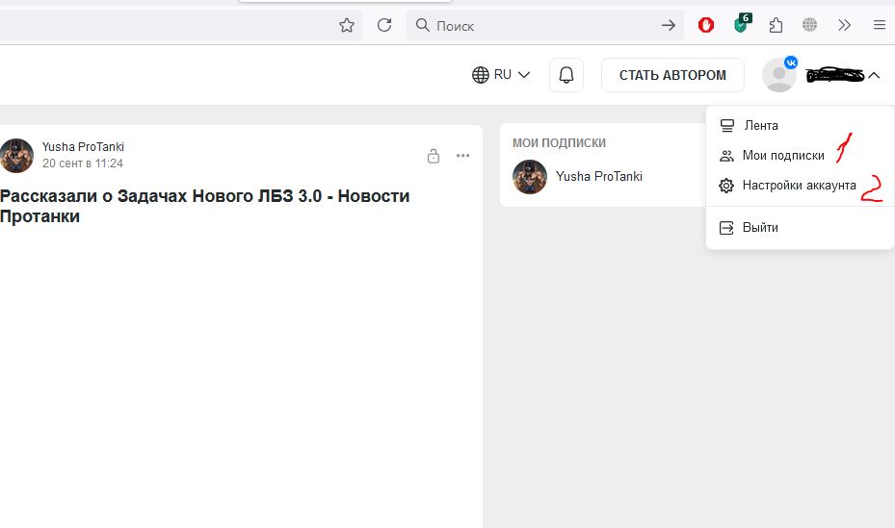
Task: Click the post date 20 сент в 11:24
Action: (x=83, y=163)
